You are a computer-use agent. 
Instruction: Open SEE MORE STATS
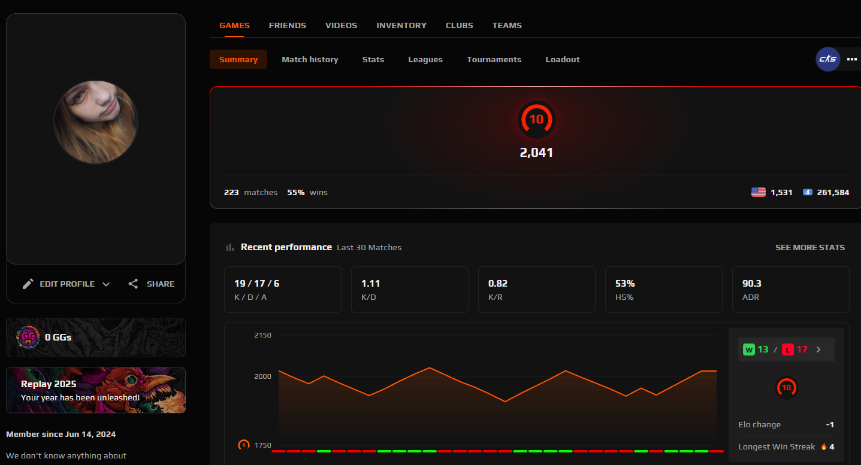point(809,247)
